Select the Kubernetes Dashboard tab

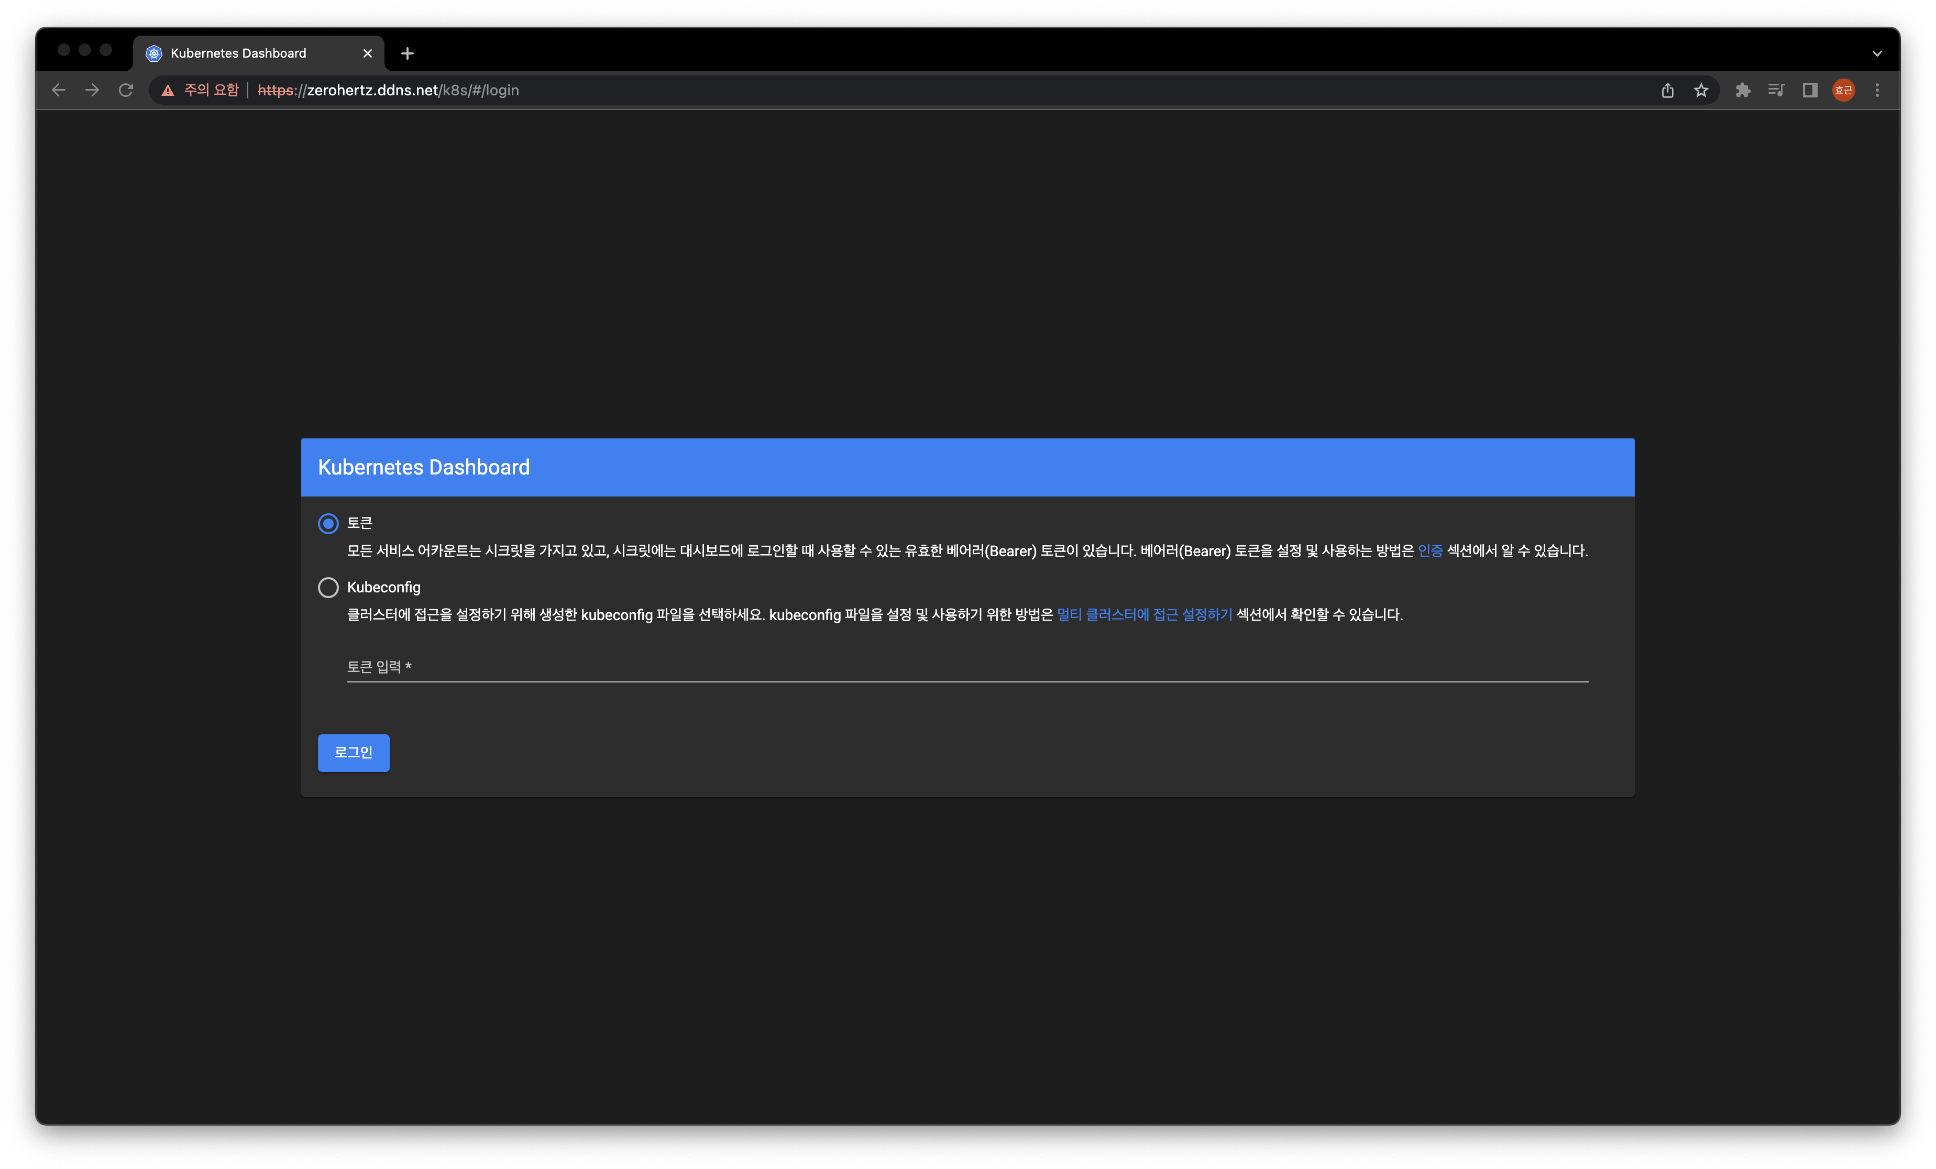[x=259, y=53]
